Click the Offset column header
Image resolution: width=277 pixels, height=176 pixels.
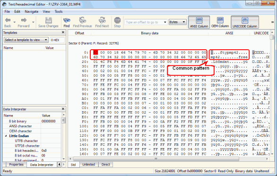point(79,33)
